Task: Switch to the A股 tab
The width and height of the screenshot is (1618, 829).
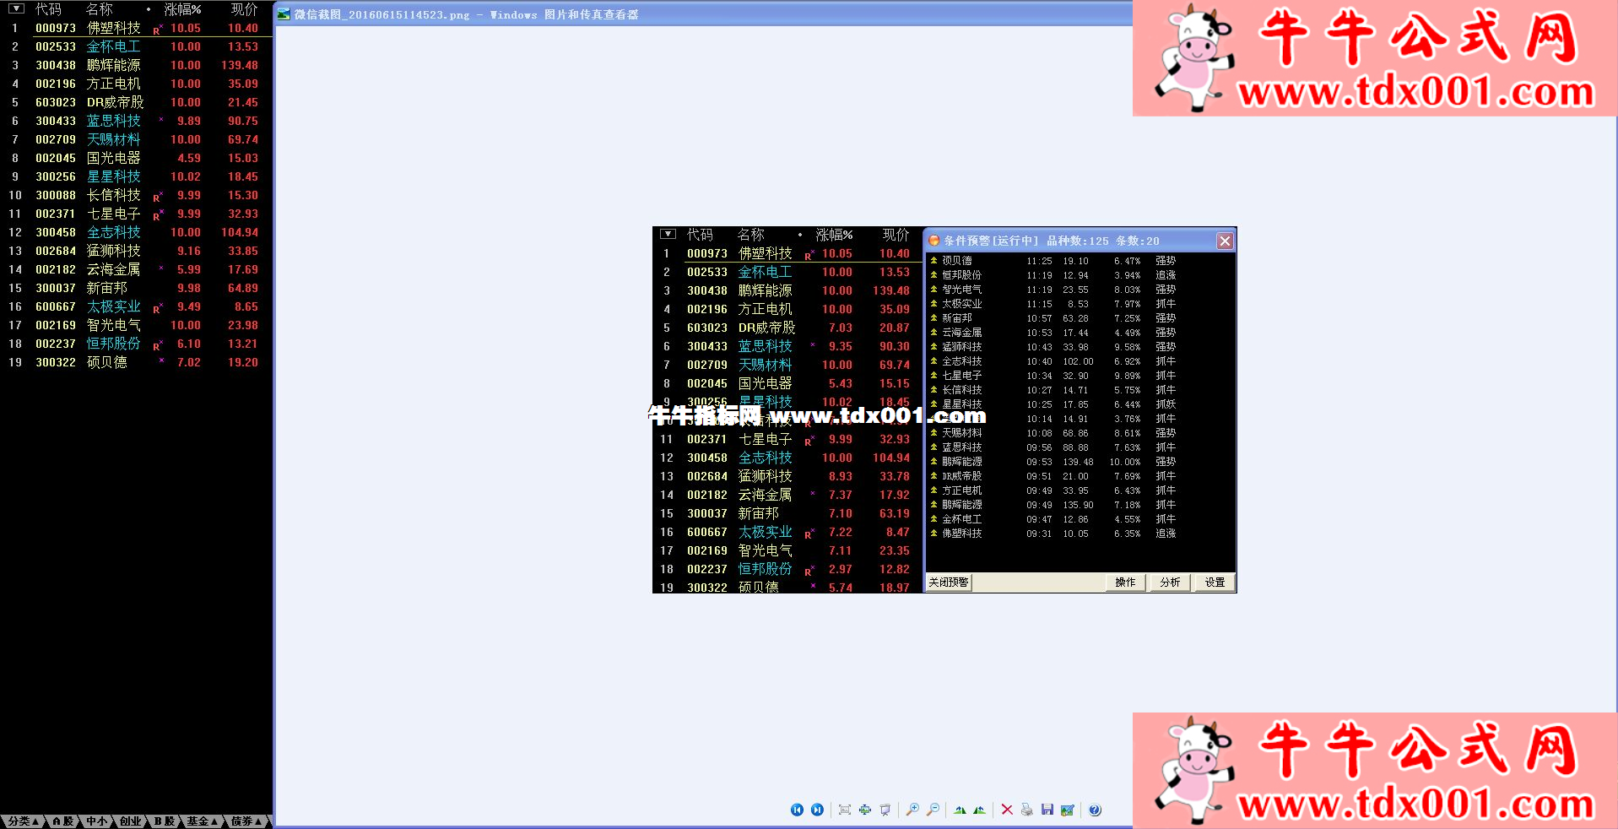Action: (x=63, y=821)
